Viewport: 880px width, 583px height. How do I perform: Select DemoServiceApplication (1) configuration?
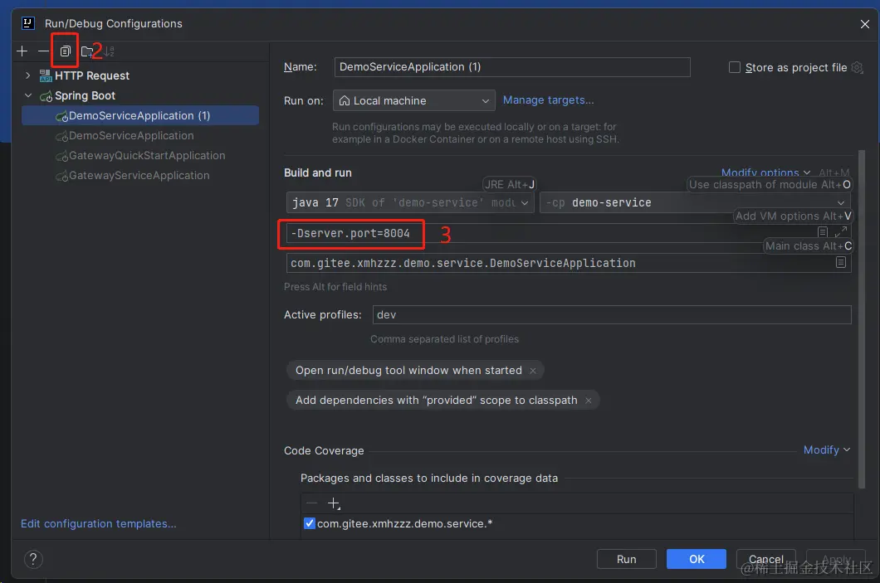tap(140, 115)
